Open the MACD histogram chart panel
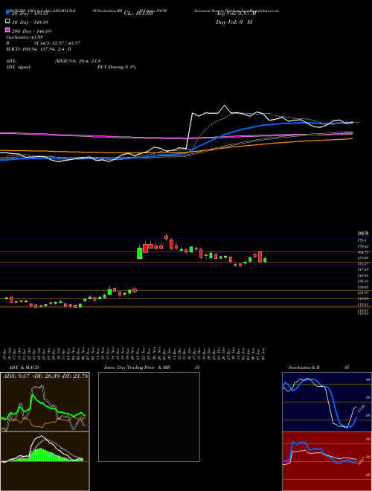372x491 pixels. pos(45,461)
